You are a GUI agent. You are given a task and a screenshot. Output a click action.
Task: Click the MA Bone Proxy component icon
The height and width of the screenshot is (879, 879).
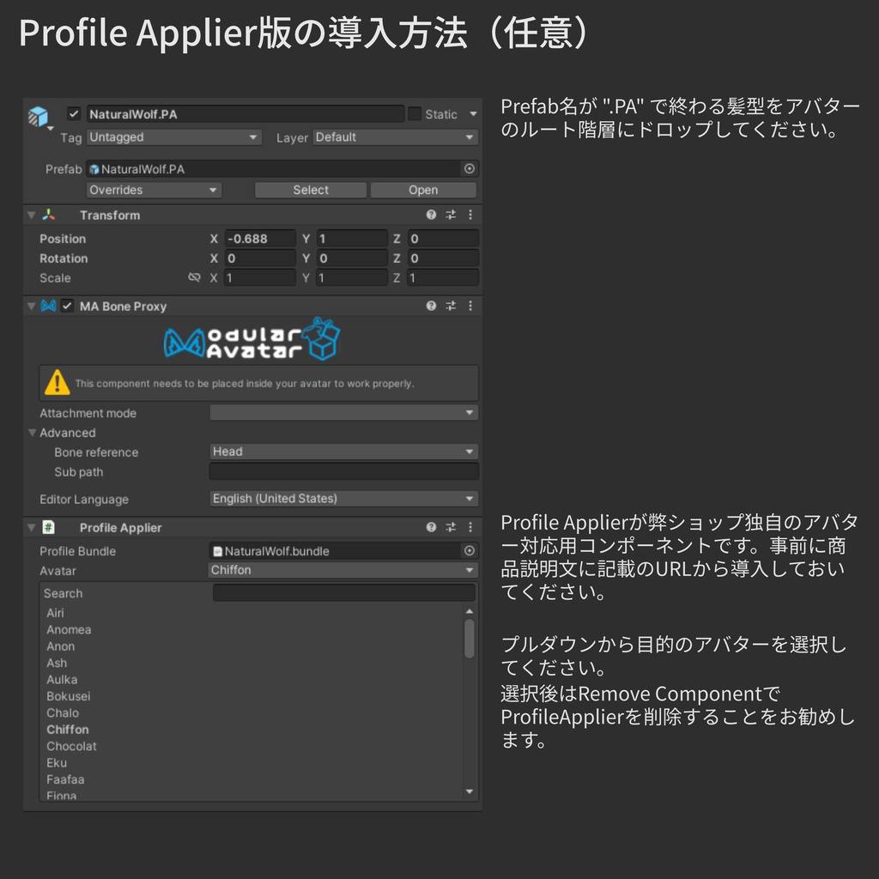pyautogui.click(x=49, y=306)
